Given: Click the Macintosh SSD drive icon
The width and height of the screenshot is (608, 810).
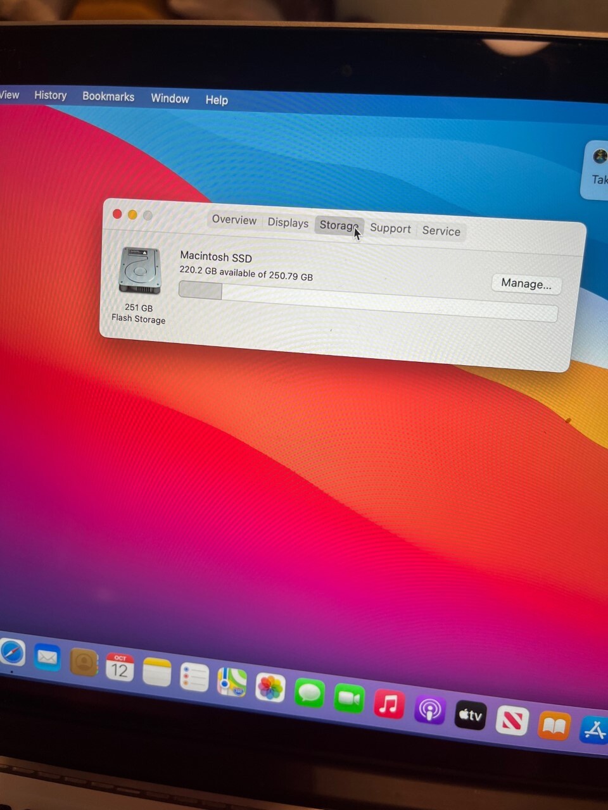Looking at the screenshot, I should [x=140, y=270].
